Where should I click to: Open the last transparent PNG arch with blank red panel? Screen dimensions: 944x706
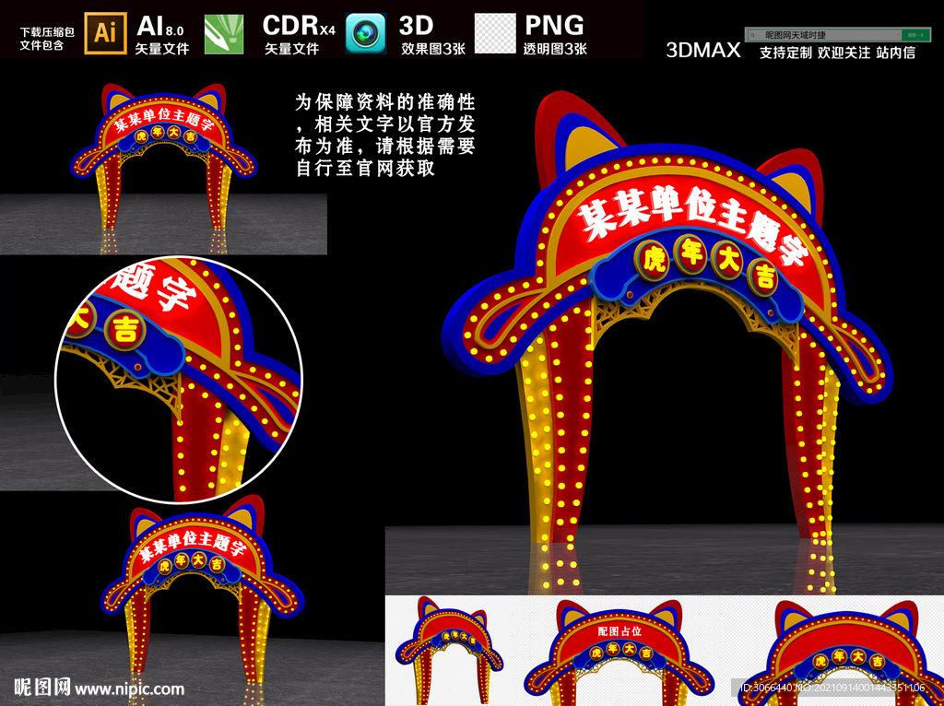tap(843, 652)
